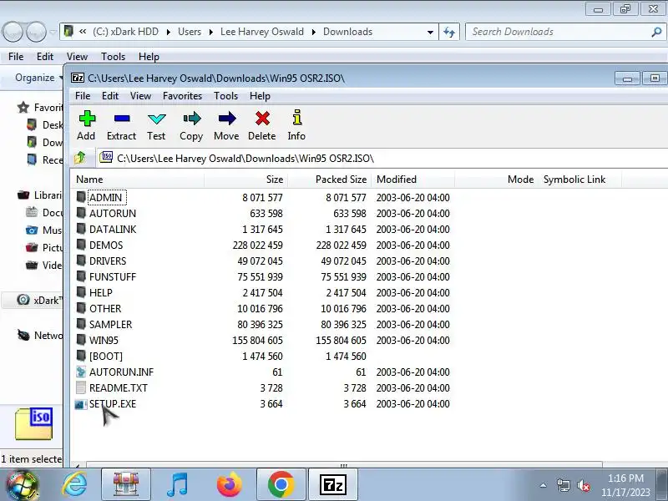Select the DATALINK folder
Image resolution: width=668 pixels, height=501 pixels.
coord(113,229)
